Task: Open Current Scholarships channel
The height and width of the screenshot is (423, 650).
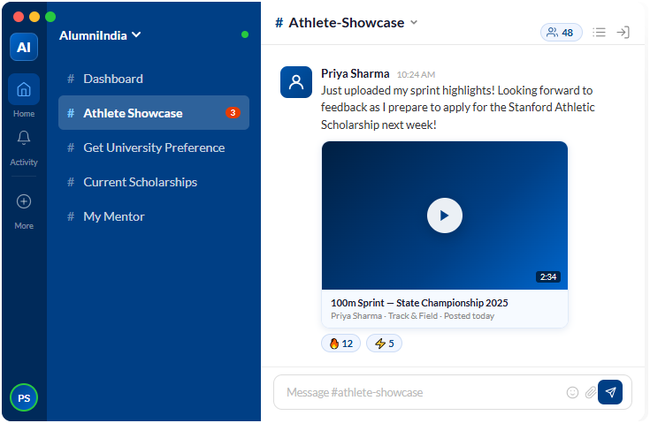Action: pyautogui.click(x=140, y=182)
